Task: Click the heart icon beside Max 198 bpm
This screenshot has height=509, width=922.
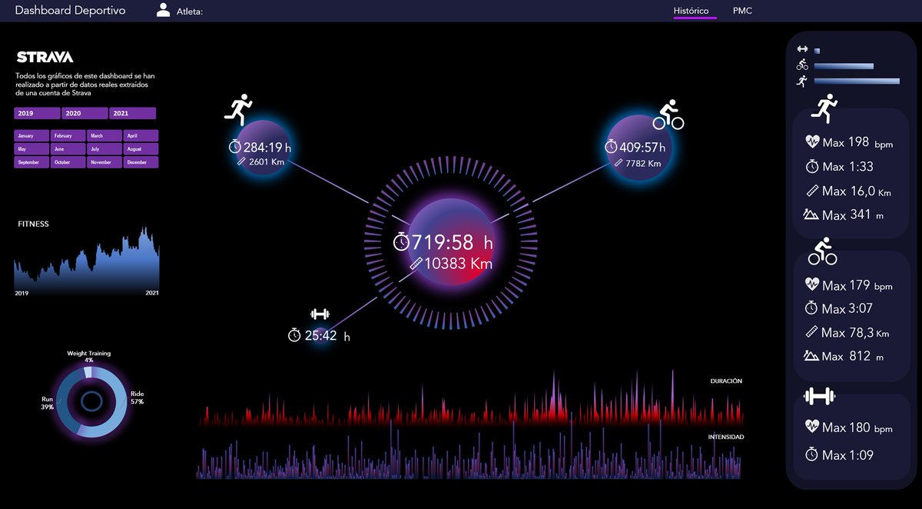Action: (x=812, y=141)
